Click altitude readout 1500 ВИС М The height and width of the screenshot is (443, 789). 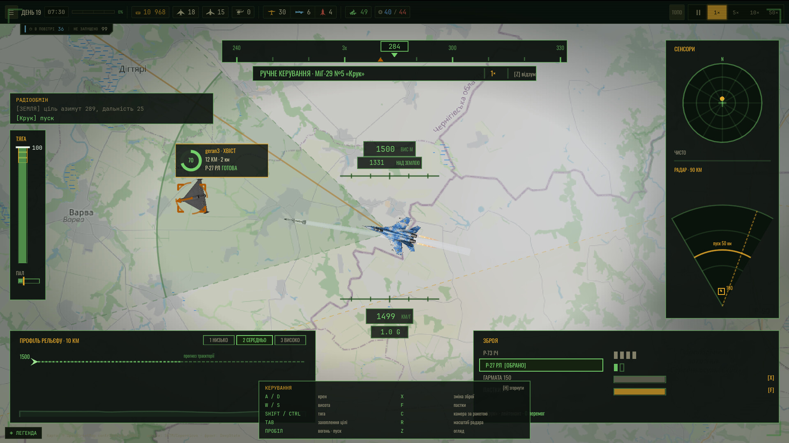point(389,149)
